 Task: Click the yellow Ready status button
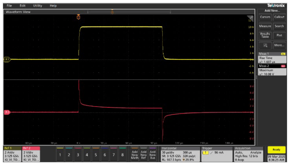tap(276, 150)
